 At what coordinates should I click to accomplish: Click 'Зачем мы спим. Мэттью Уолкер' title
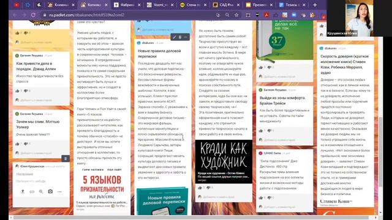tap(38, 124)
